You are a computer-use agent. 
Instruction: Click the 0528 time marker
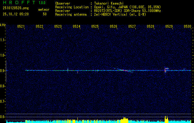click(151, 26)
